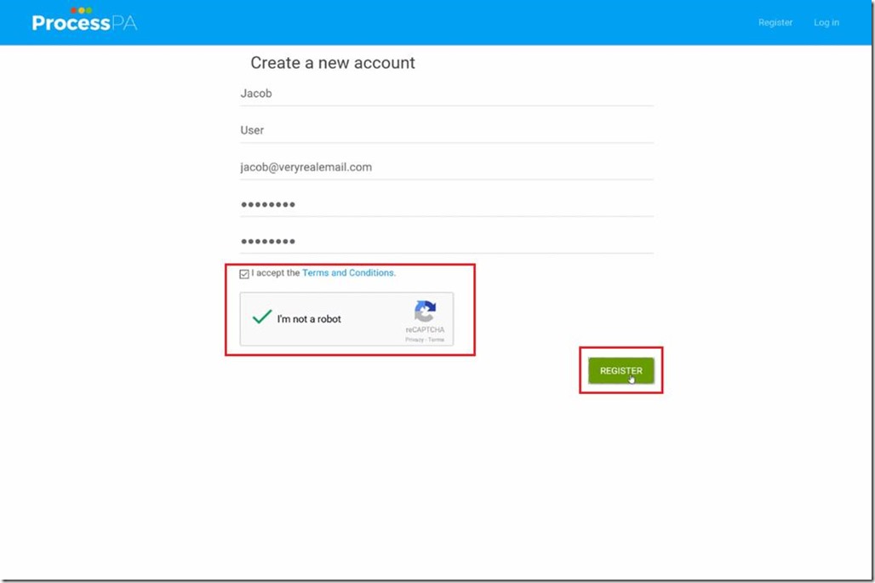The width and height of the screenshot is (875, 583).
Task: Uncheck the accept Terms and Conditions checkbox
Action: pyautogui.click(x=244, y=274)
